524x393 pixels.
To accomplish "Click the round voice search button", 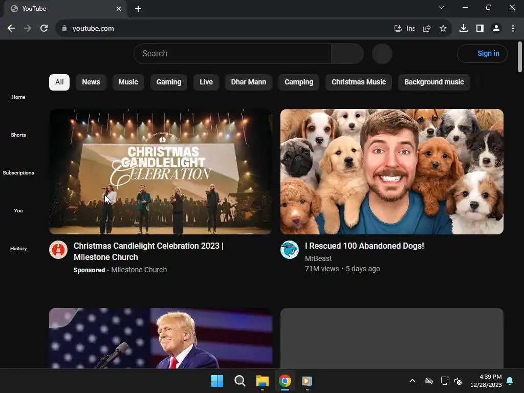I will [x=382, y=53].
